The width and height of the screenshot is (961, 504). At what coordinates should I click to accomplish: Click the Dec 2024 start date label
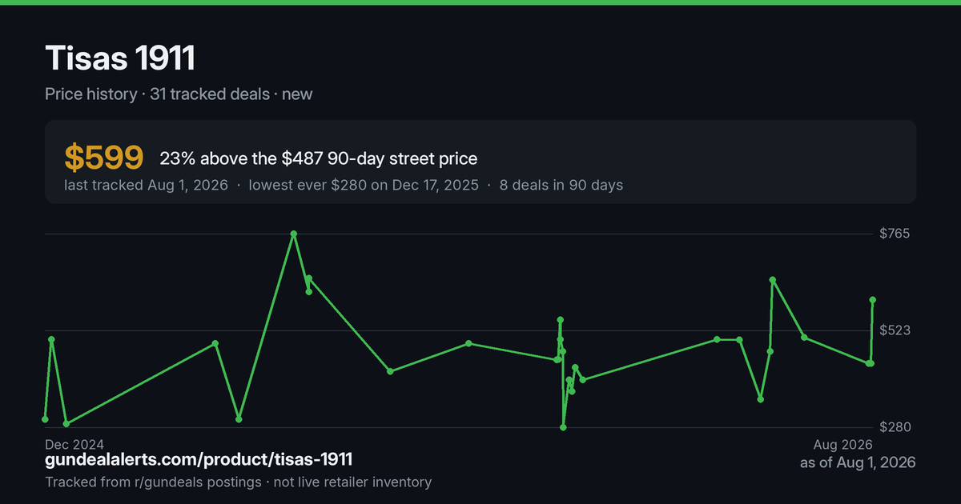pyautogui.click(x=74, y=444)
